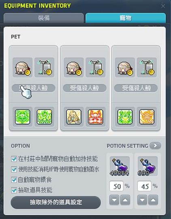This screenshot has height=219, width=171.
Task: Expand the POTION SETTING arrow
Action: [x=155, y=146]
